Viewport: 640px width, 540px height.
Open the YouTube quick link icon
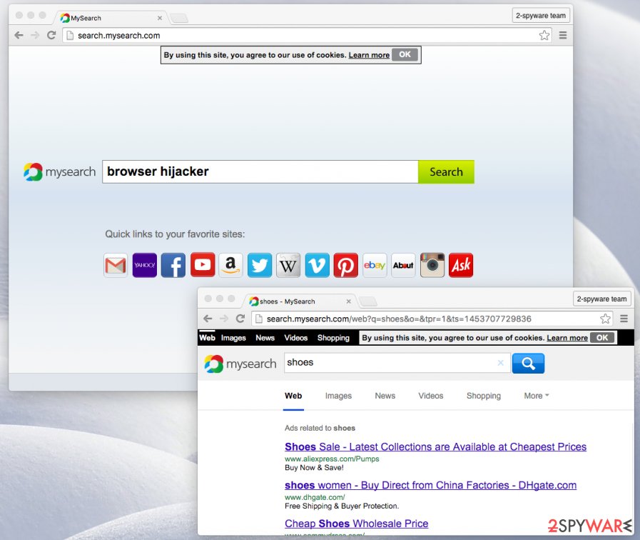203,265
